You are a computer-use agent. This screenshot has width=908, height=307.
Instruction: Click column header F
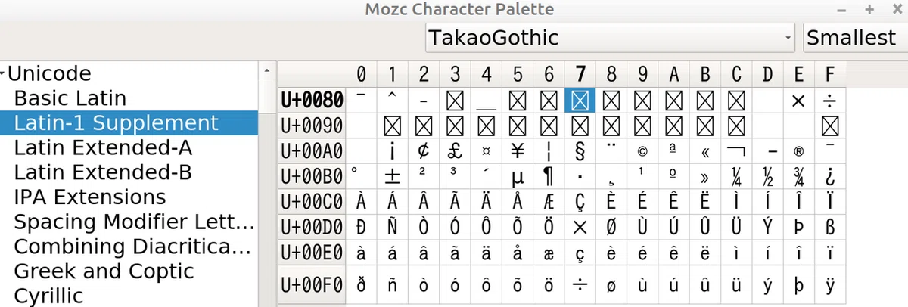tap(830, 74)
